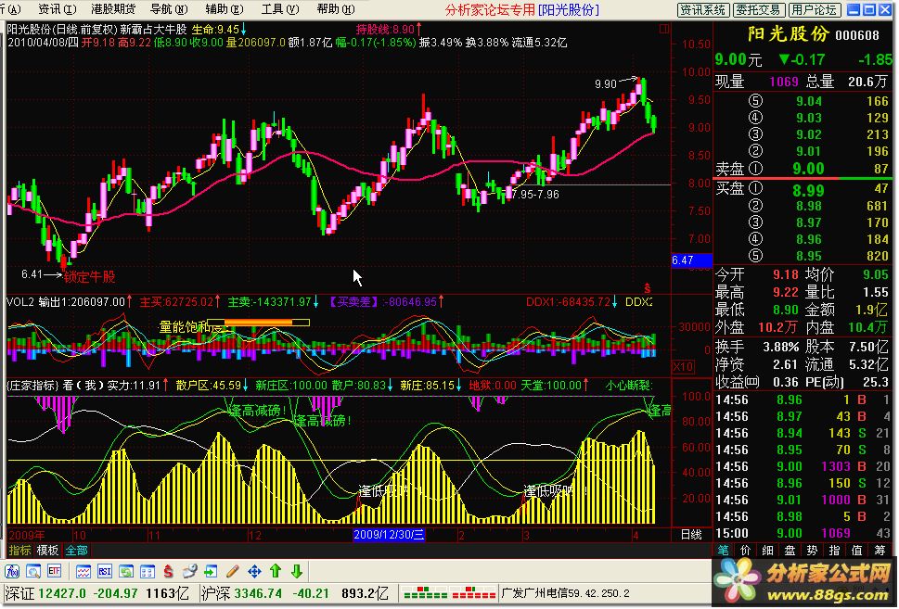
Task: Select the 筹 tab in quote panel
Action: pos(880,550)
